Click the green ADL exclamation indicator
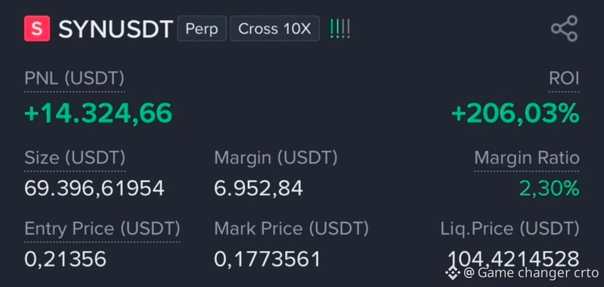The image size is (604, 287). 340,29
